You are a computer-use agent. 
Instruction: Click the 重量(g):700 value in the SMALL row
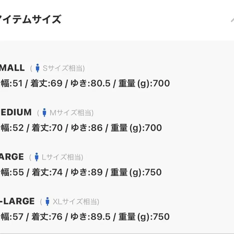pyautogui.click(x=144, y=83)
